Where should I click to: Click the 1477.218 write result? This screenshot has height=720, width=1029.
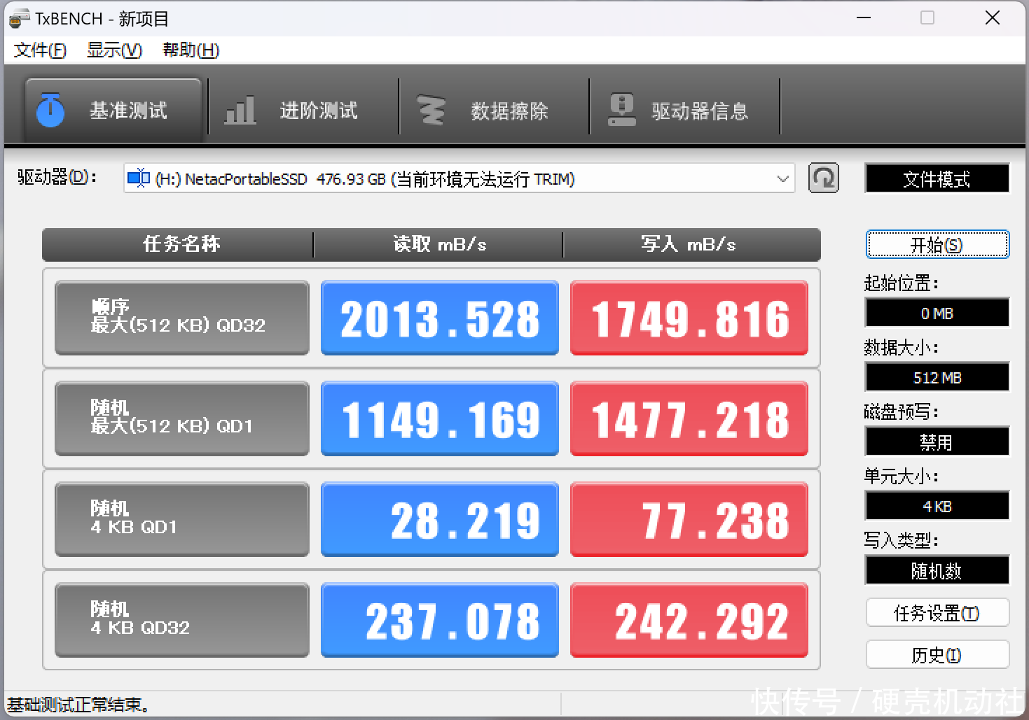tap(689, 418)
